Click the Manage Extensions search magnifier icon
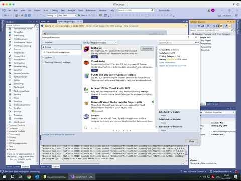Viewport: 241px width, 181px height. tap(196, 43)
